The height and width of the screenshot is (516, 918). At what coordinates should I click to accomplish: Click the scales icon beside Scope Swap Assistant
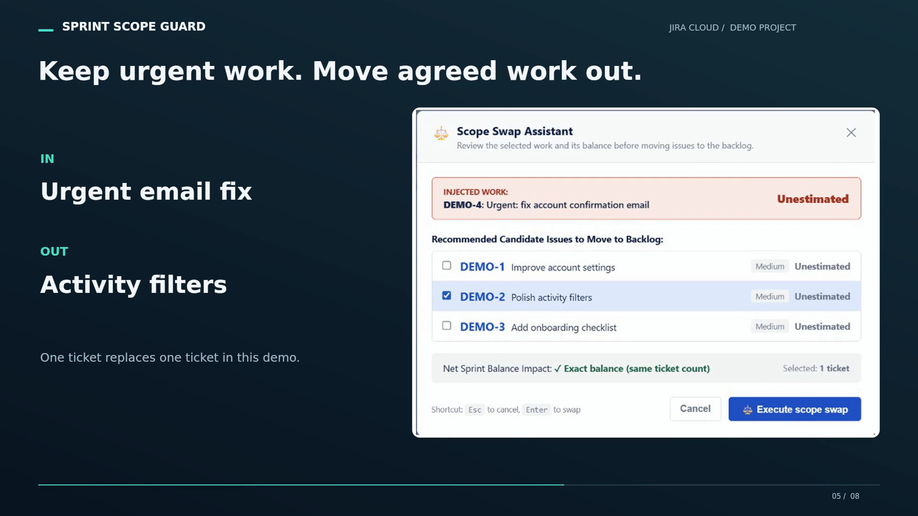pos(441,133)
